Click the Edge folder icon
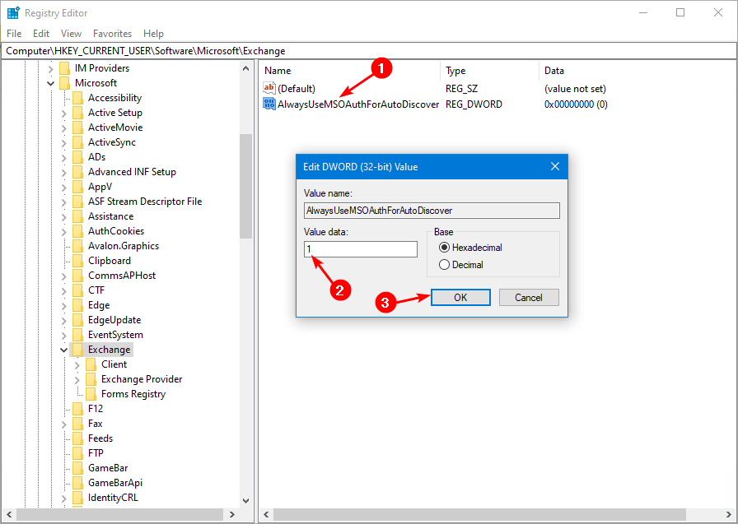The height and width of the screenshot is (524, 738). 78,305
